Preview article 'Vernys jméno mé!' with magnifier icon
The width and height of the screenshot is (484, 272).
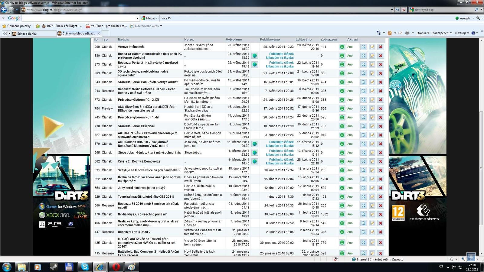[x=363, y=47]
